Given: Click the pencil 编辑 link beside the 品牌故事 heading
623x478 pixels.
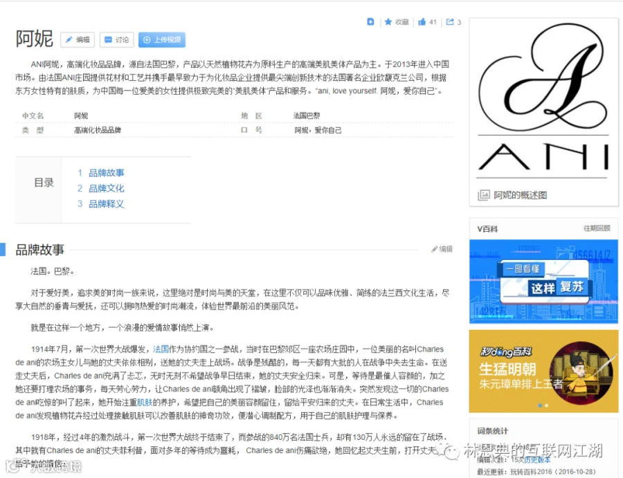Looking at the screenshot, I should [x=442, y=249].
